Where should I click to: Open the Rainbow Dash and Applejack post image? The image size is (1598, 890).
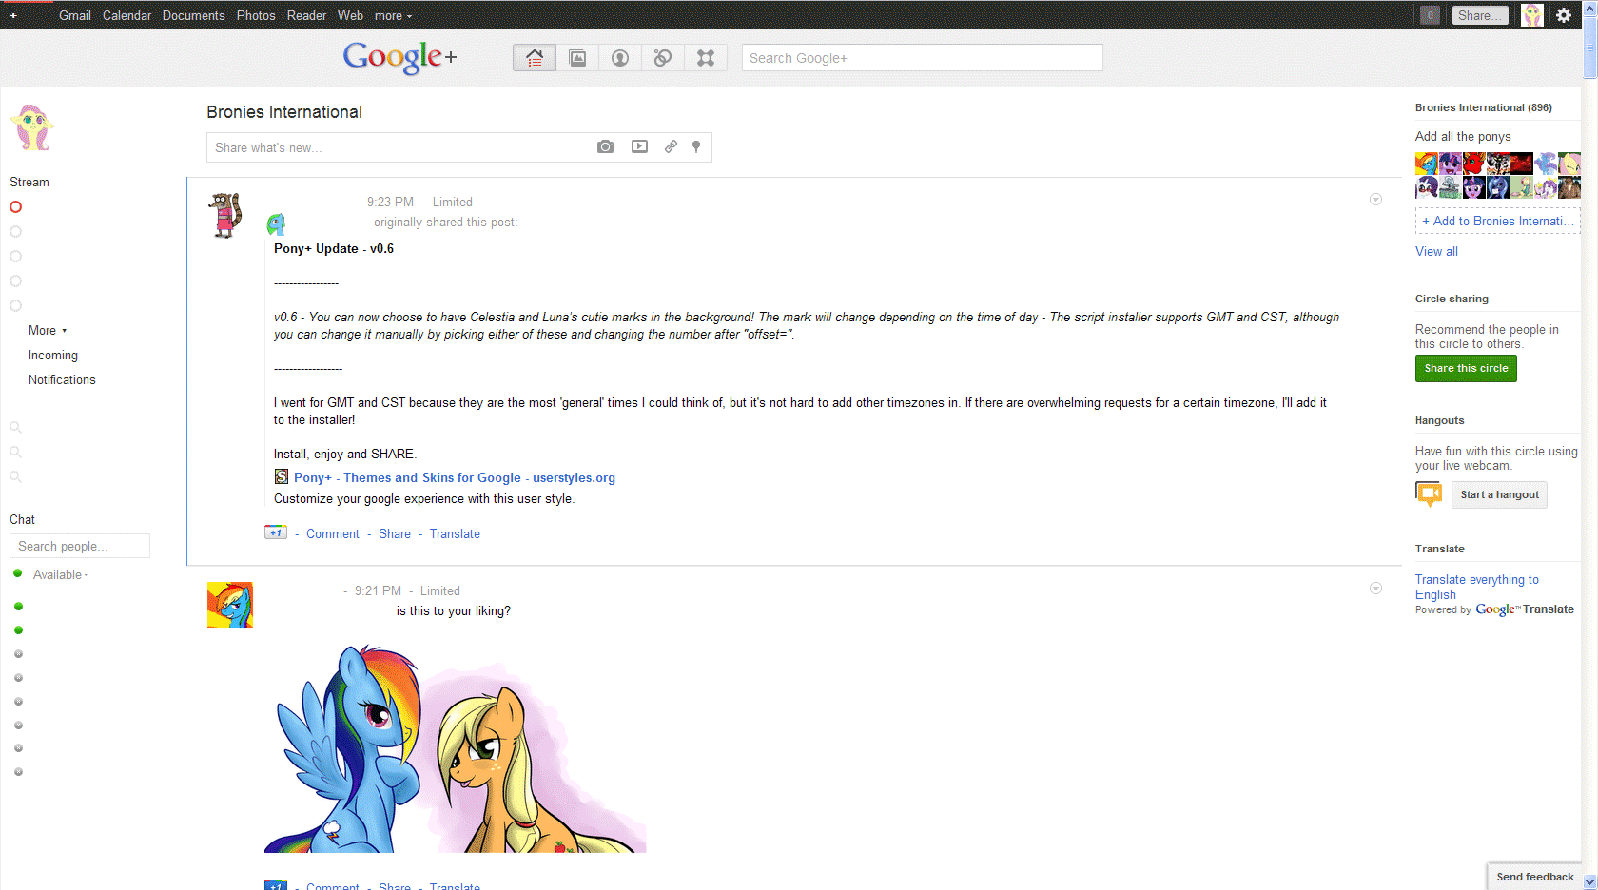click(x=456, y=748)
